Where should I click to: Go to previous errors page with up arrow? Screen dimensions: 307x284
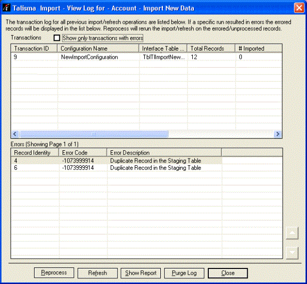click(292, 233)
